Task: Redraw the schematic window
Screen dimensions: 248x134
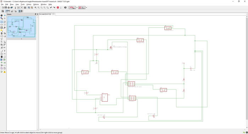Action: click(44, 7)
